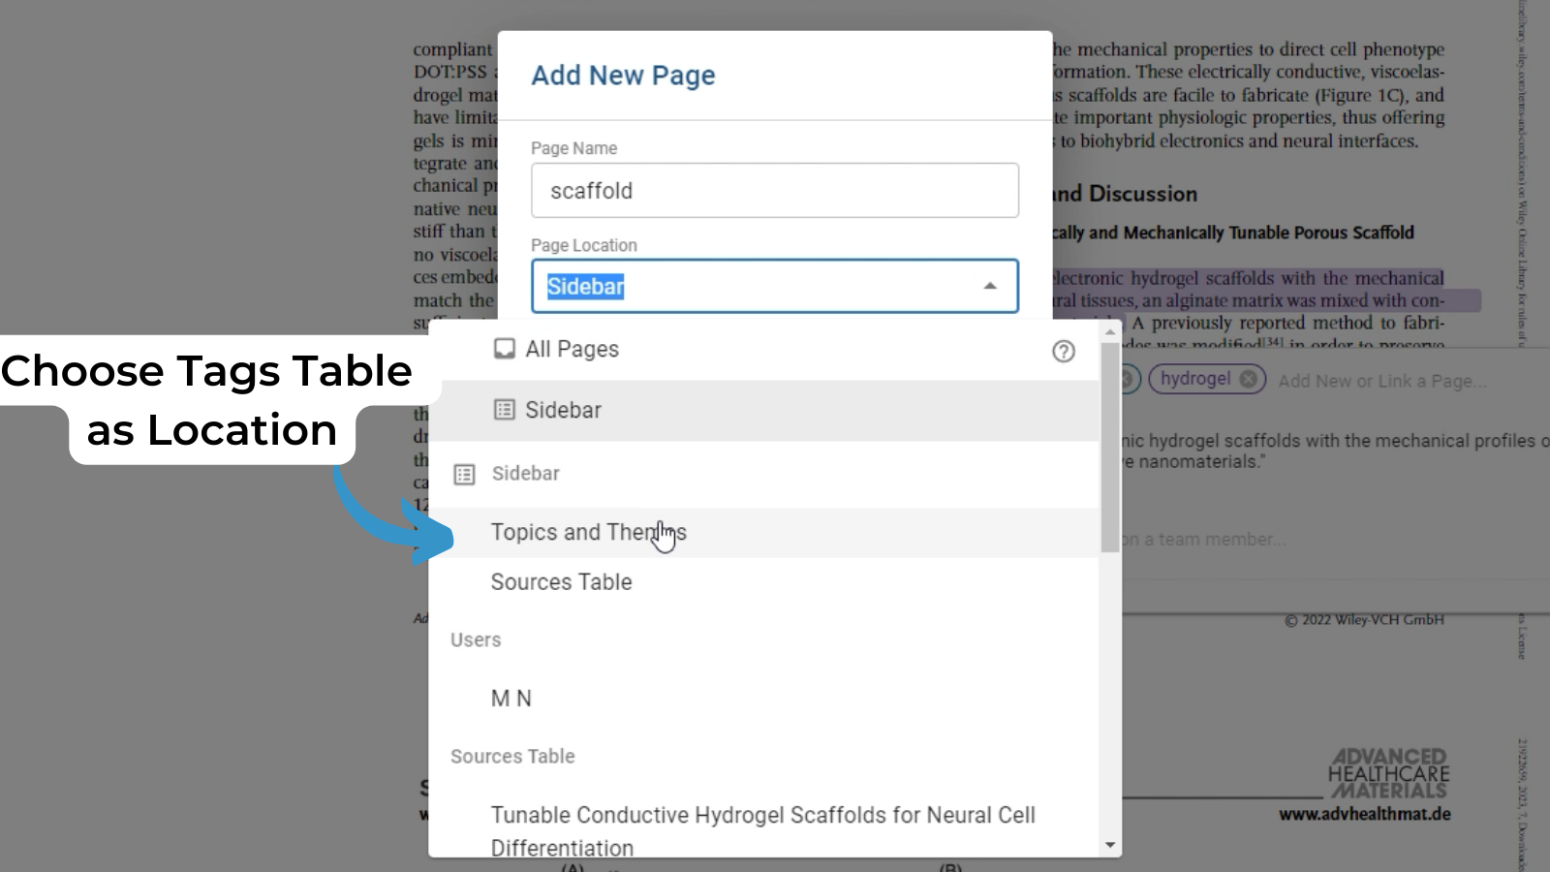Image resolution: width=1550 pixels, height=872 pixels.
Task: Click the Page Location combo box
Action: (x=775, y=286)
